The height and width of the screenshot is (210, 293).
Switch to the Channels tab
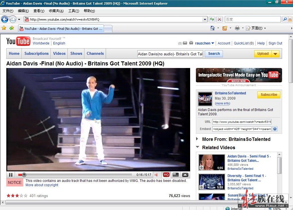point(95,53)
